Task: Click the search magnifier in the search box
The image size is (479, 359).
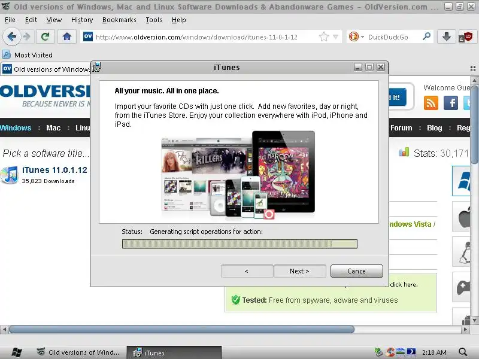Action: (x=426, y=36)
